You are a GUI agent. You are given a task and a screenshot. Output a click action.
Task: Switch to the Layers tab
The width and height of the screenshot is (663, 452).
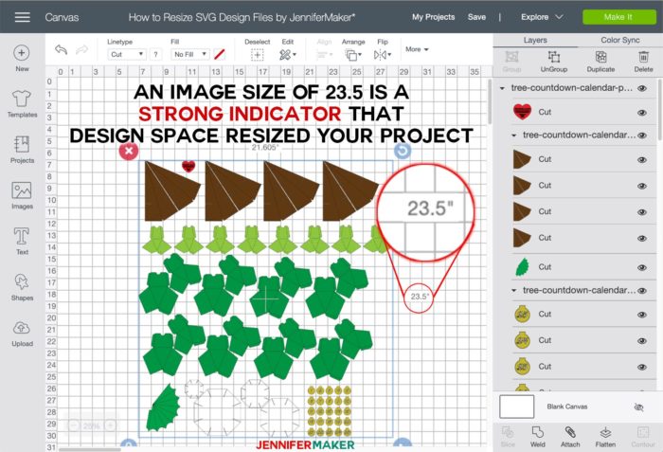535,40
